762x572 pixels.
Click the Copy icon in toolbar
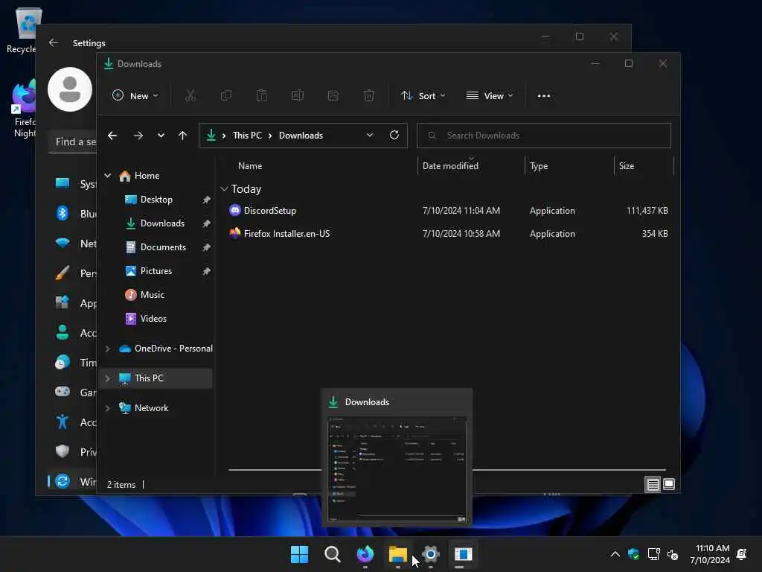(226, 96)
